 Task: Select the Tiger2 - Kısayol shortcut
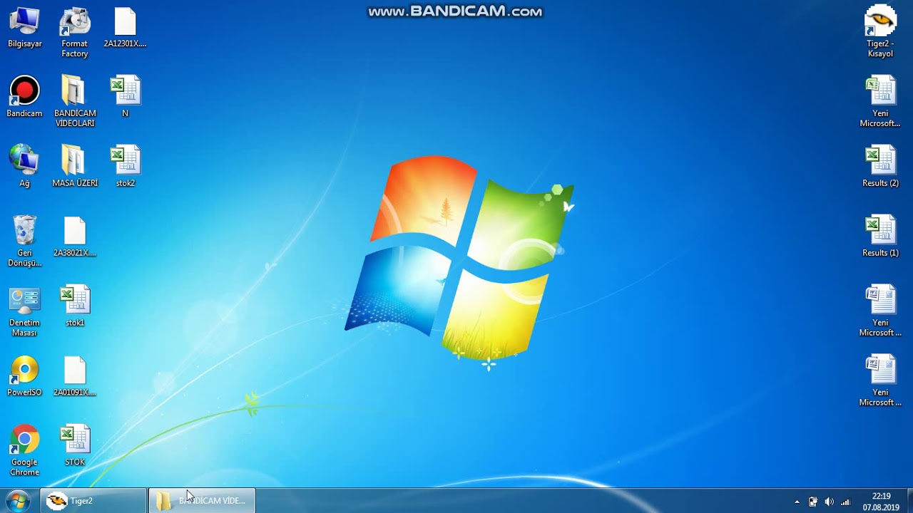click(x=880, y=33)
